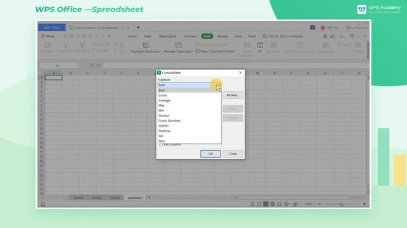Image resolution: width=407 pixels, height=228 pixels.
Task: Click the WPS Office home tab
Action: pos(52,28)
